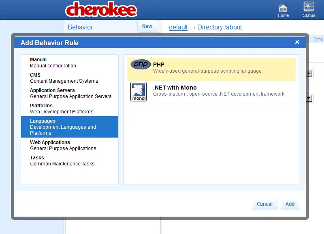
Task: Click the PHP logo icon
Action: click(141, 64)
